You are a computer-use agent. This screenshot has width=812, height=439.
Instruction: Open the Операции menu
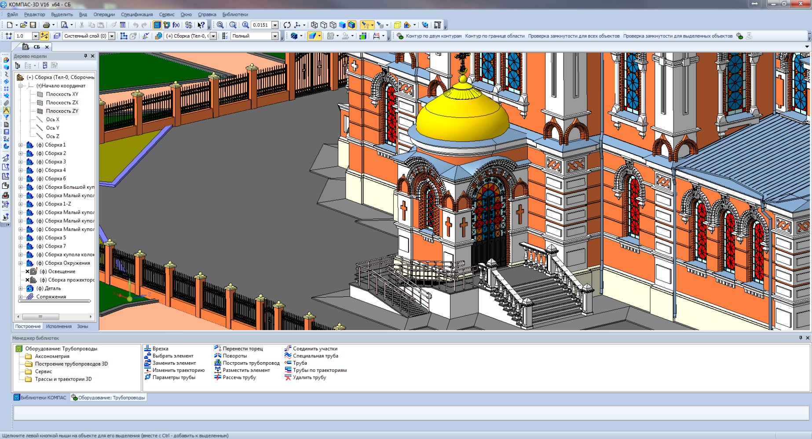point(104,14)
